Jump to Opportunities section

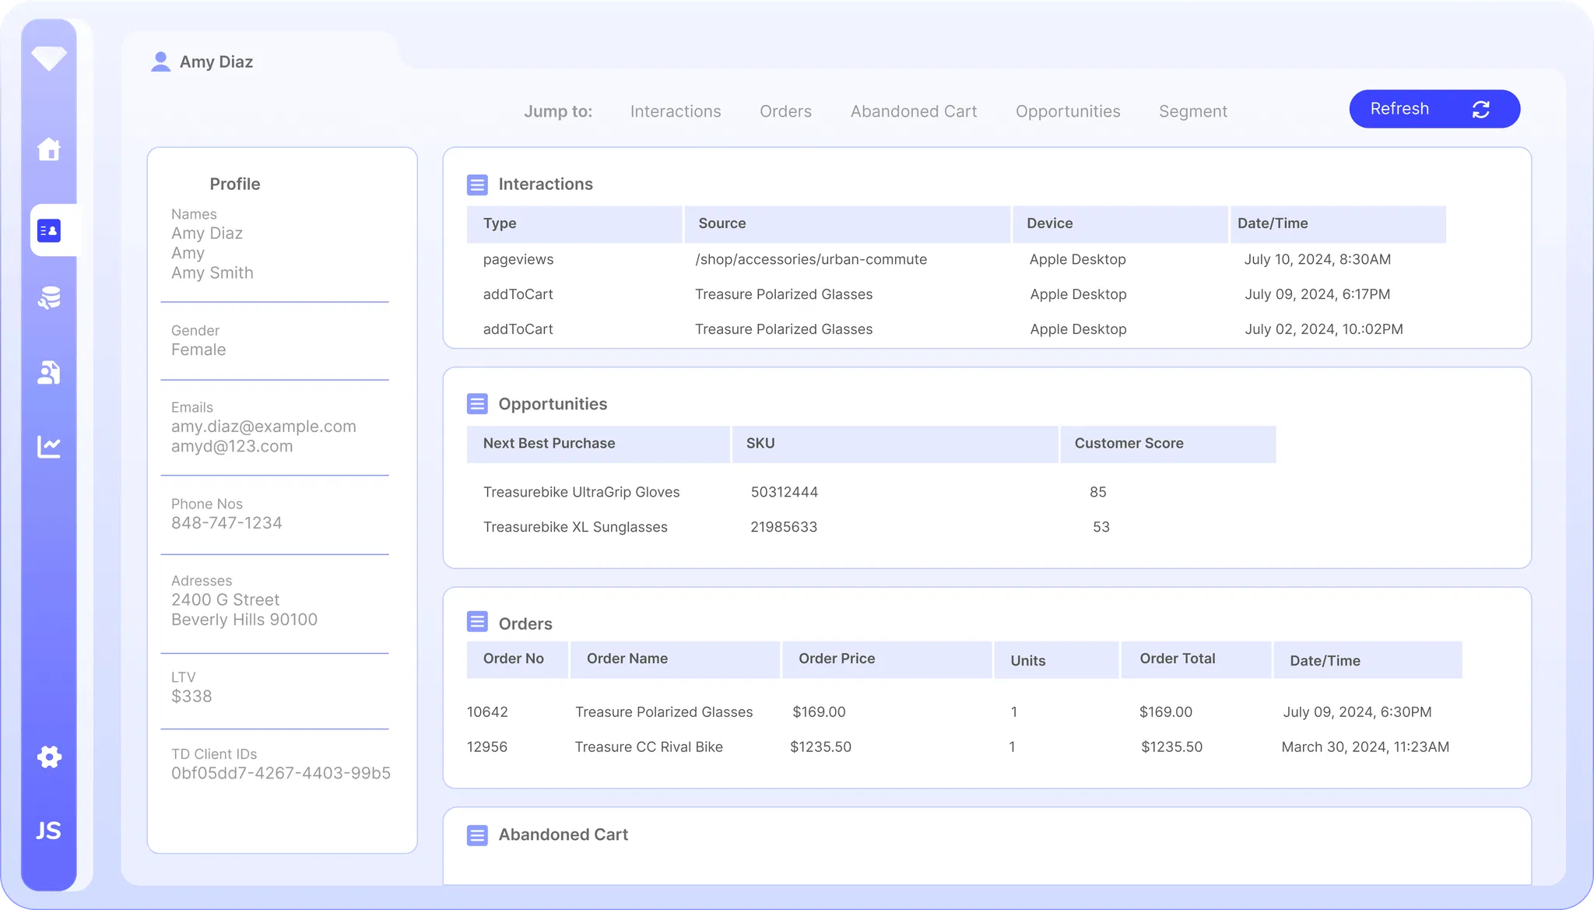pos(1067,111)
